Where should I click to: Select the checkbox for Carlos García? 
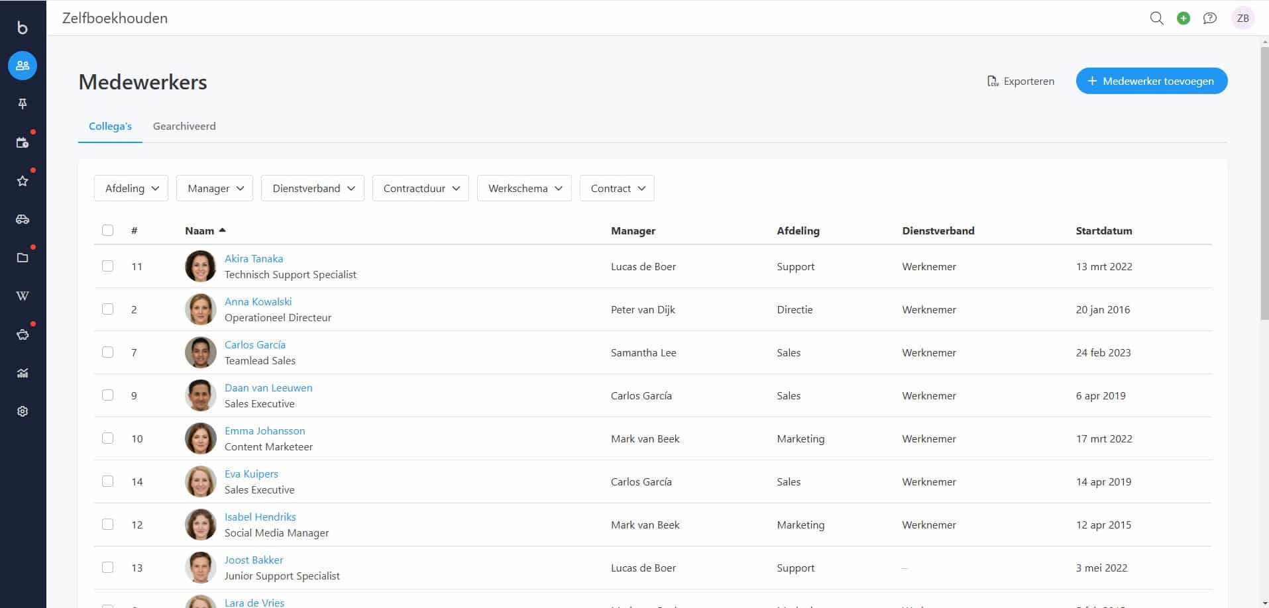point(107,352)
